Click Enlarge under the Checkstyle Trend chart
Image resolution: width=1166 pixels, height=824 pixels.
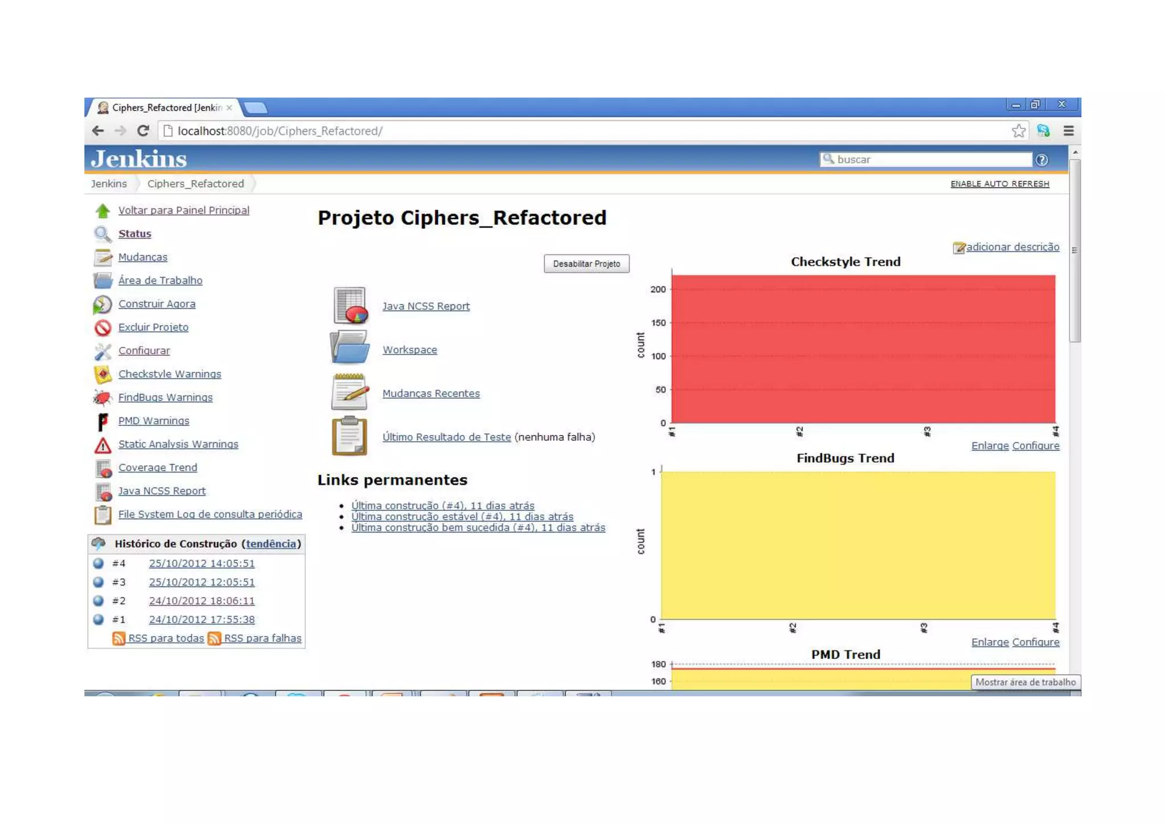[990, 446]
